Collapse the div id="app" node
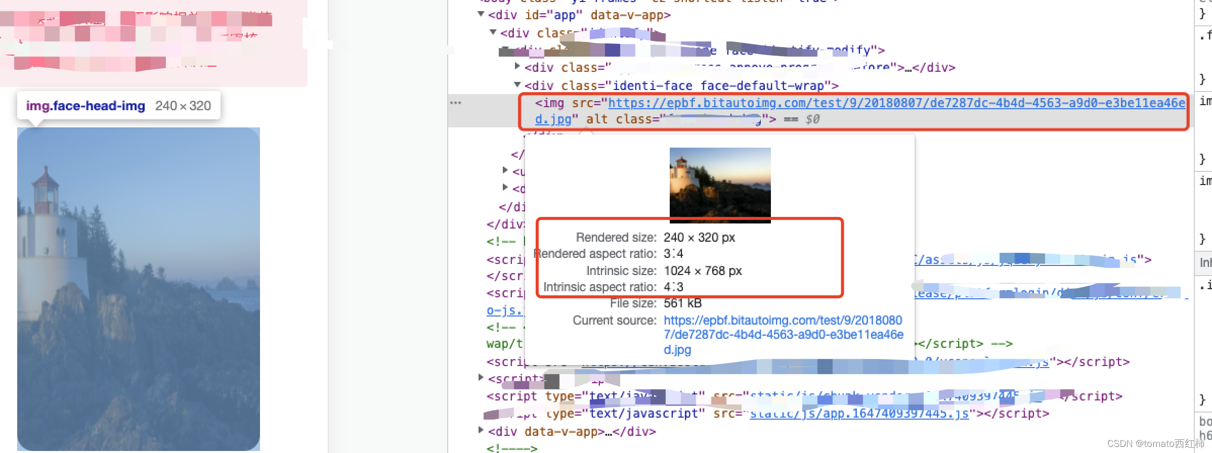 click(481, 14)
